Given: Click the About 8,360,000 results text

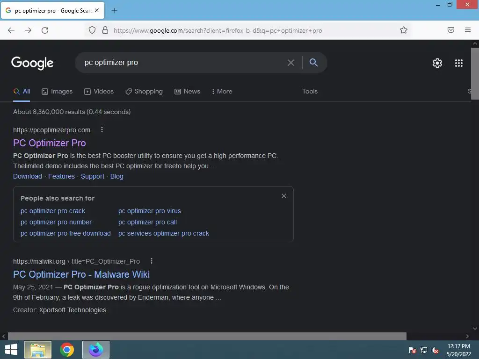Looking at the screenshot, I should coord(72,112).
